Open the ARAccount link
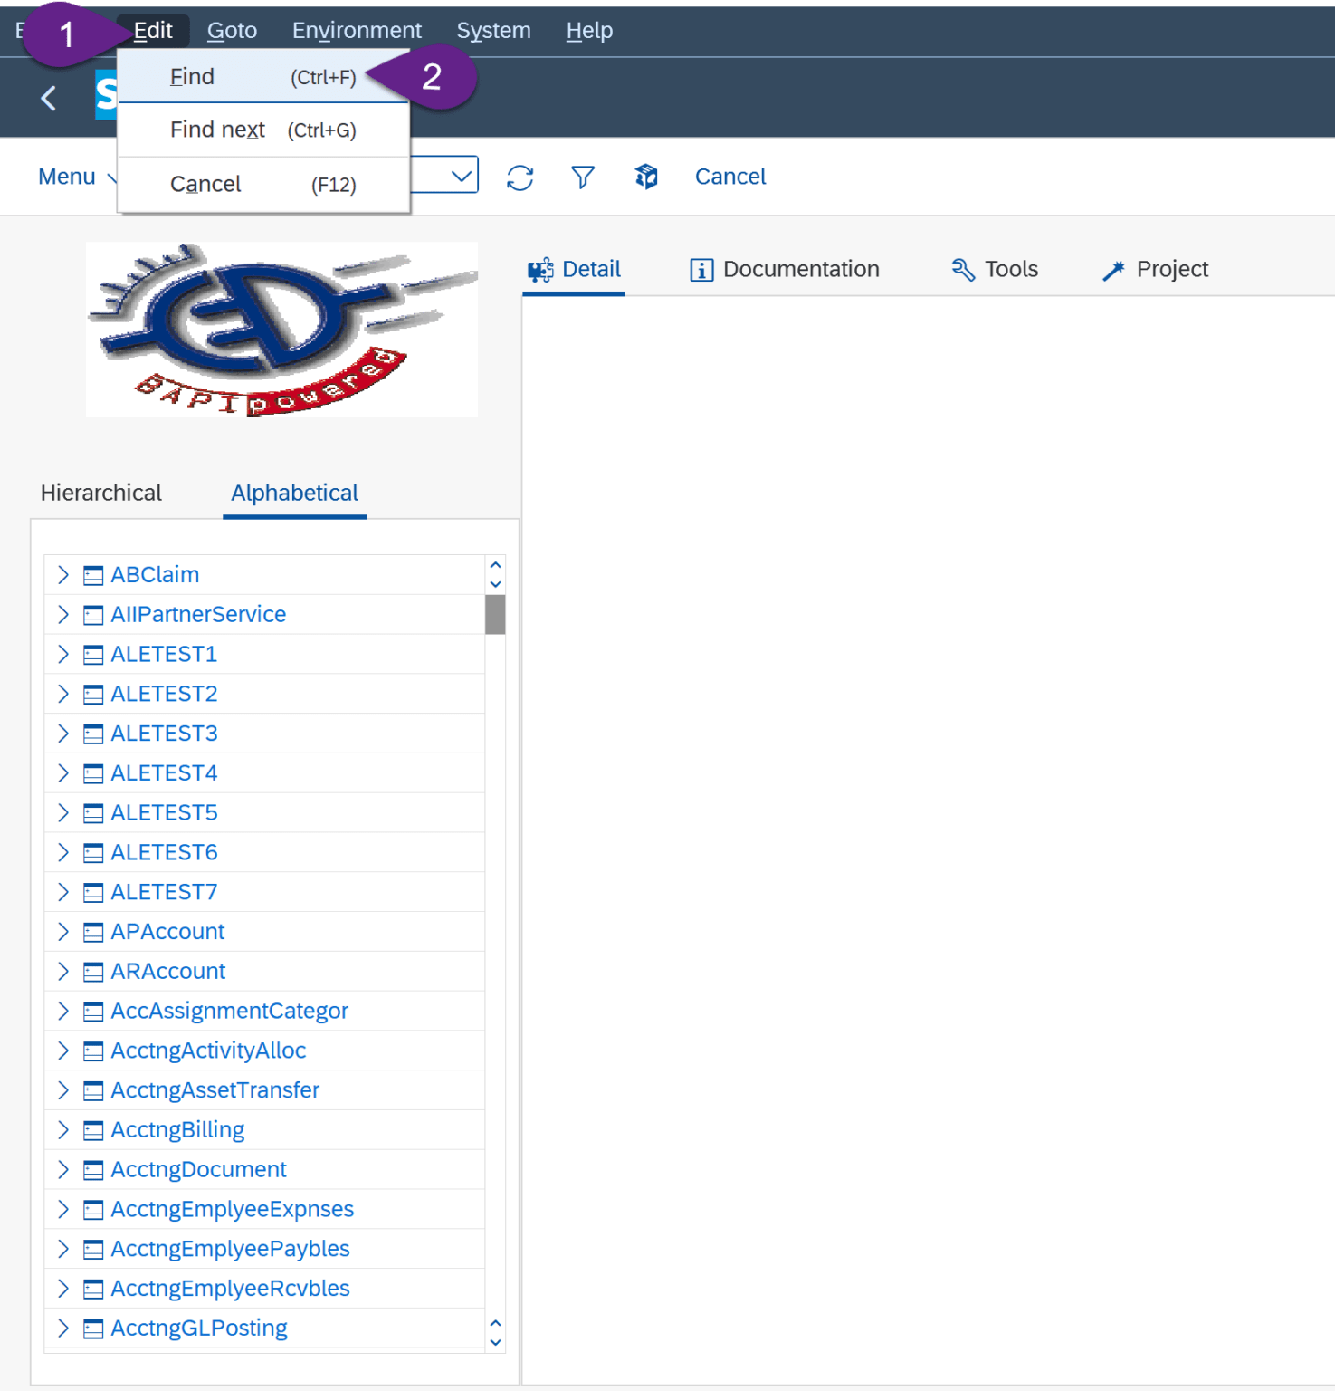The width and height of the screenshot is (1335, 1391). click(x=167, y=971)
